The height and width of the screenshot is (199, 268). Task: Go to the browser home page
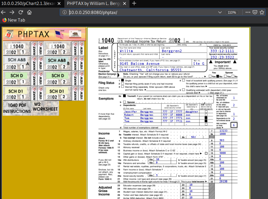[29, 12]
